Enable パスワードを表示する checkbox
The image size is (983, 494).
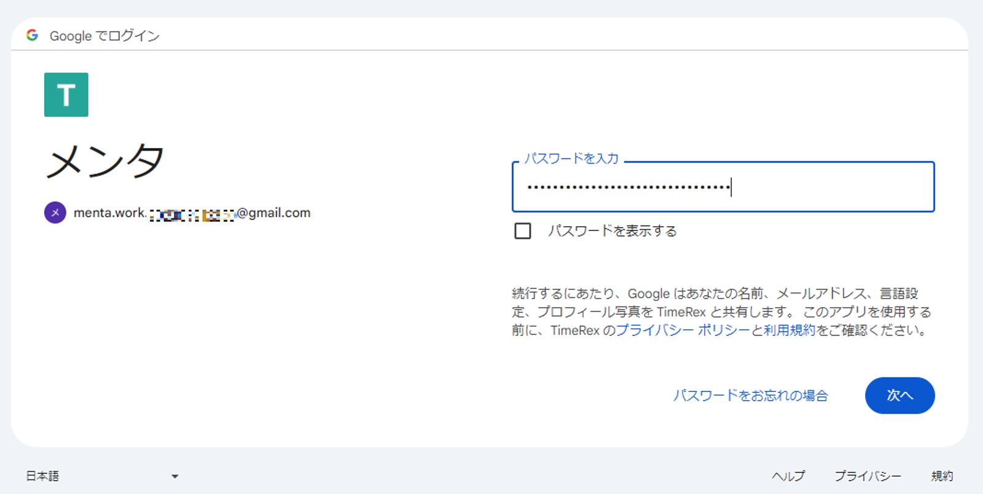pyautogui.click(x=523, y=231)
